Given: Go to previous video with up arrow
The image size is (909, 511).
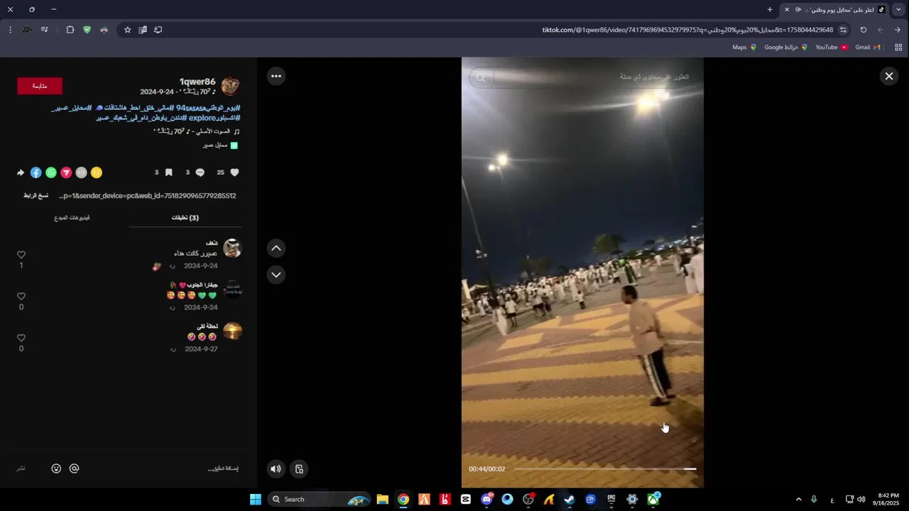Looking at the screenshot, I should (x=276, y=248).
